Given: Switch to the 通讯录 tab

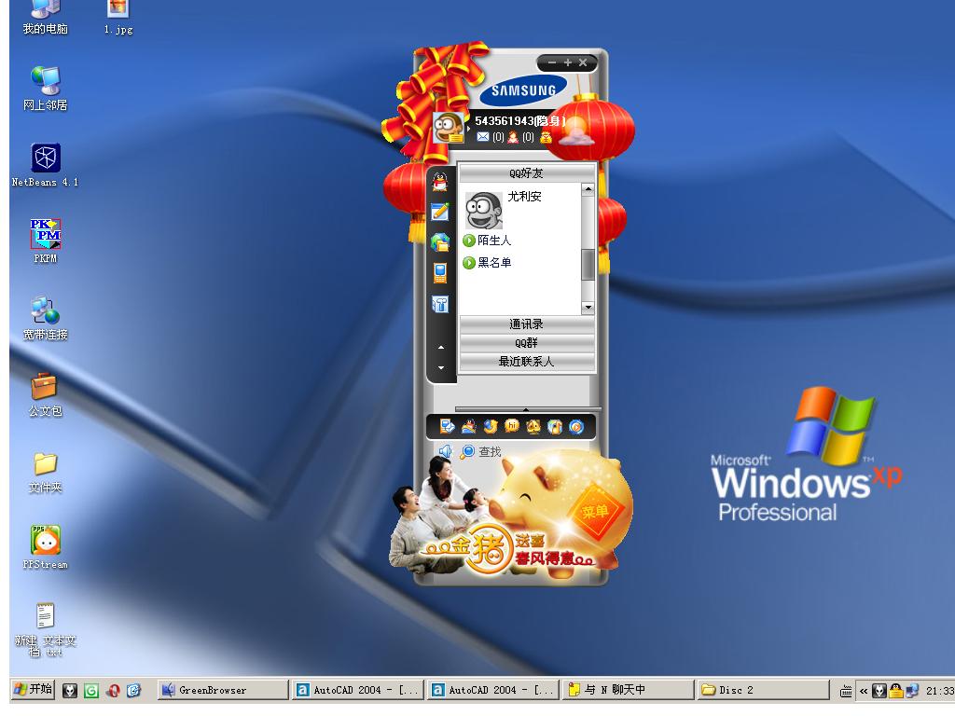Looking at the screenshot, I should click(526, 324).
